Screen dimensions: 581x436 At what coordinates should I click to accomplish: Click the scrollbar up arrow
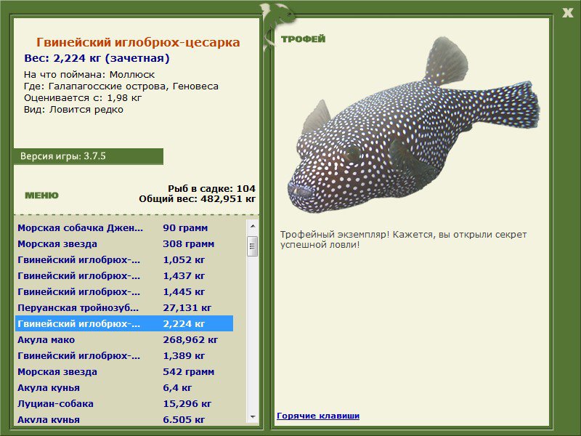[253, 226]
